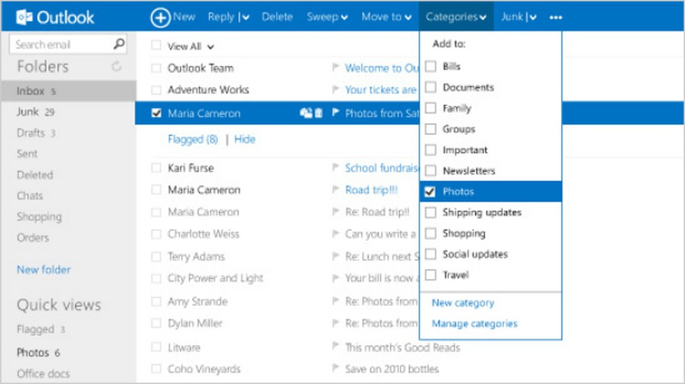685x384 pixels.
Task: Deselect the checked Maria Cameron email checkbox
Action: [x=156, y=113]
